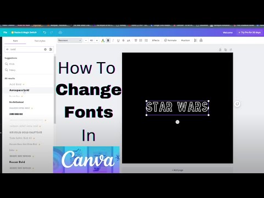Screen dimensions: 264x198
Task: Switch to the Font tab
Action: pos(15,41)
